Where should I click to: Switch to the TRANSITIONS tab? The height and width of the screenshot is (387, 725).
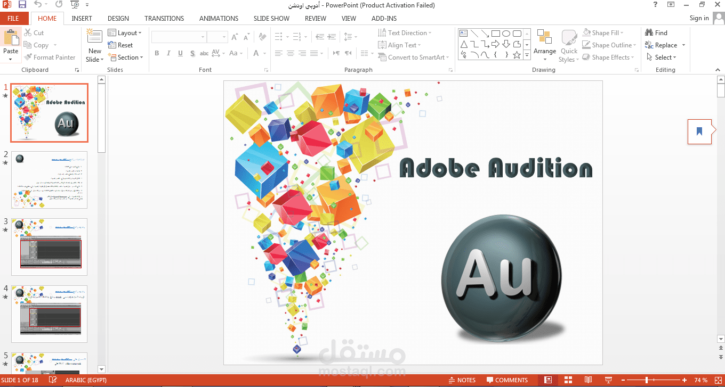pos(164,19)
